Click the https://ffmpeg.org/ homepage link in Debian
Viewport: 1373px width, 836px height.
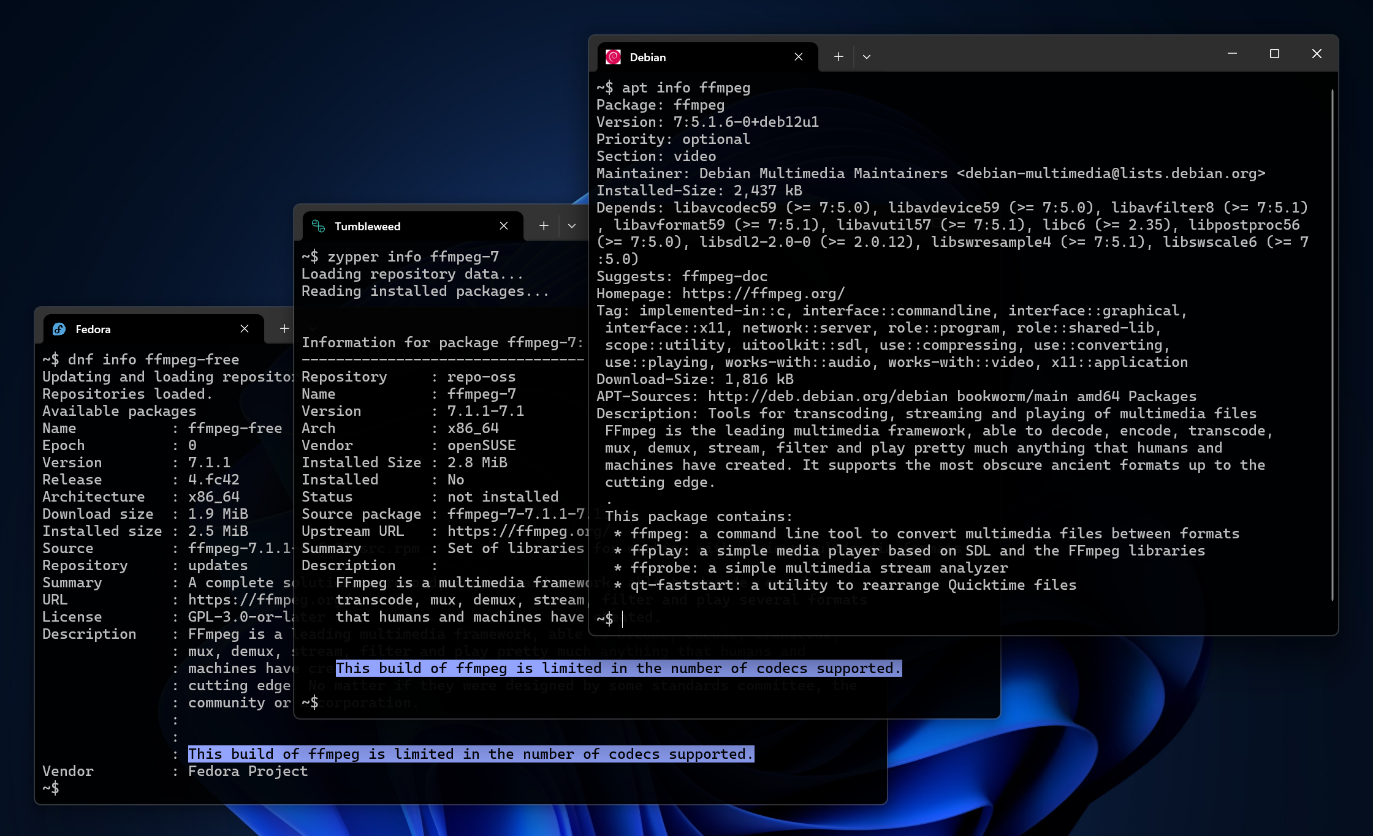click(764, 293)
